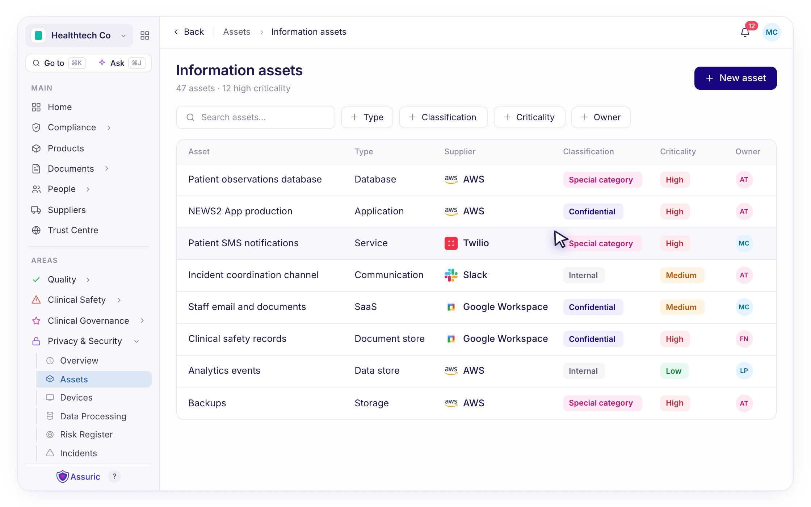Open the help question mark
This screenshot has width=811, height=507.
click(x=114, y=477)
